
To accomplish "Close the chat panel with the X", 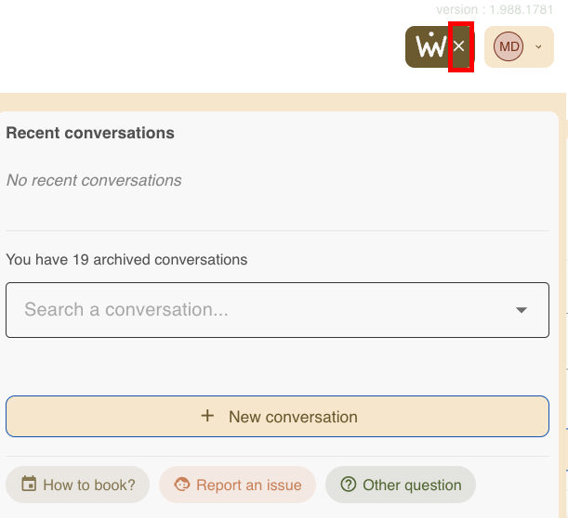I will coord(459,46).
